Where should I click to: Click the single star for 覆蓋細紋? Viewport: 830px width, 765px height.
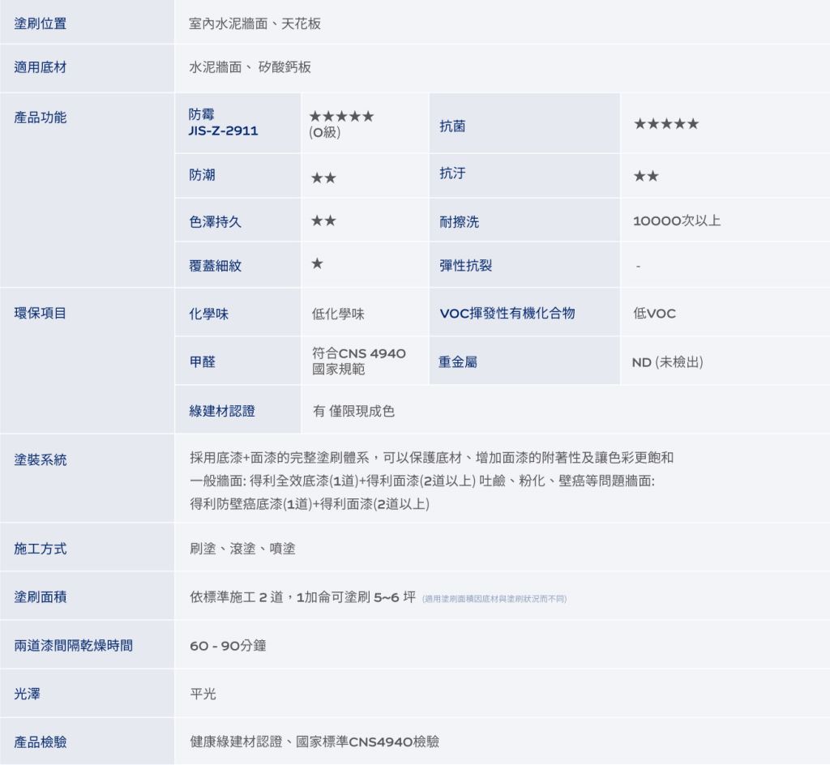[318, 263]
